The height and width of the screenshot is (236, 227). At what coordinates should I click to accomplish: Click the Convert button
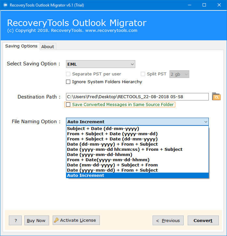203,220
